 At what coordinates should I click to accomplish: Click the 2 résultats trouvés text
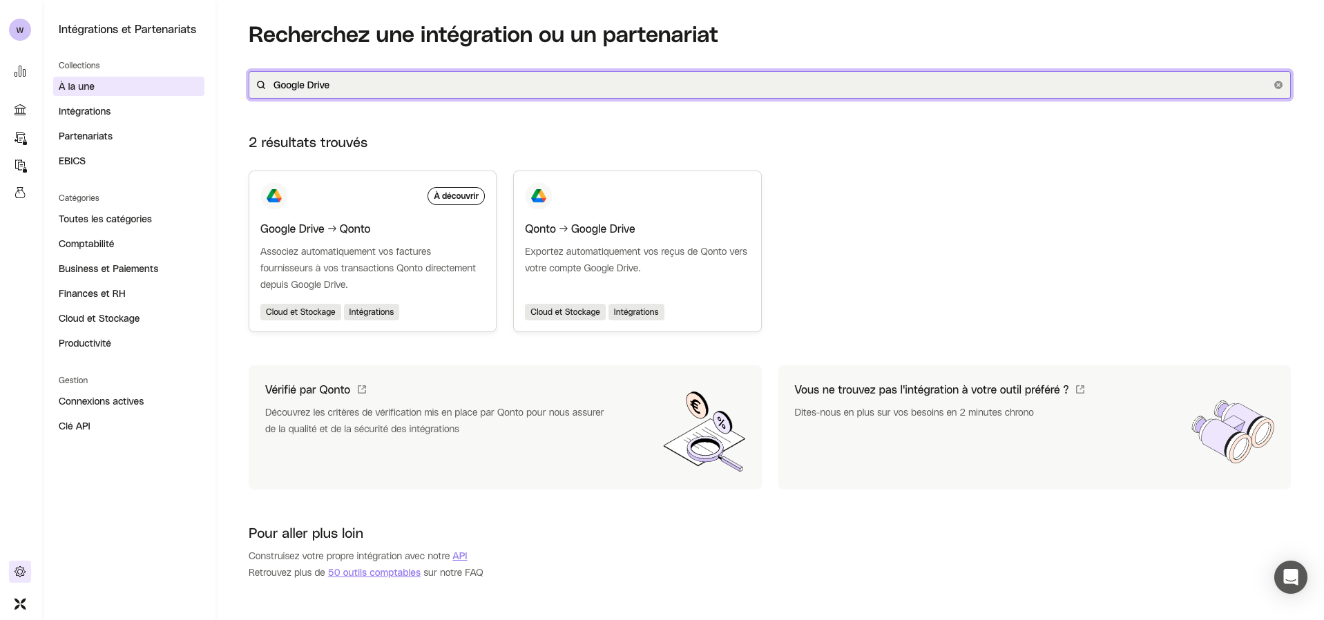click(308, 142)
